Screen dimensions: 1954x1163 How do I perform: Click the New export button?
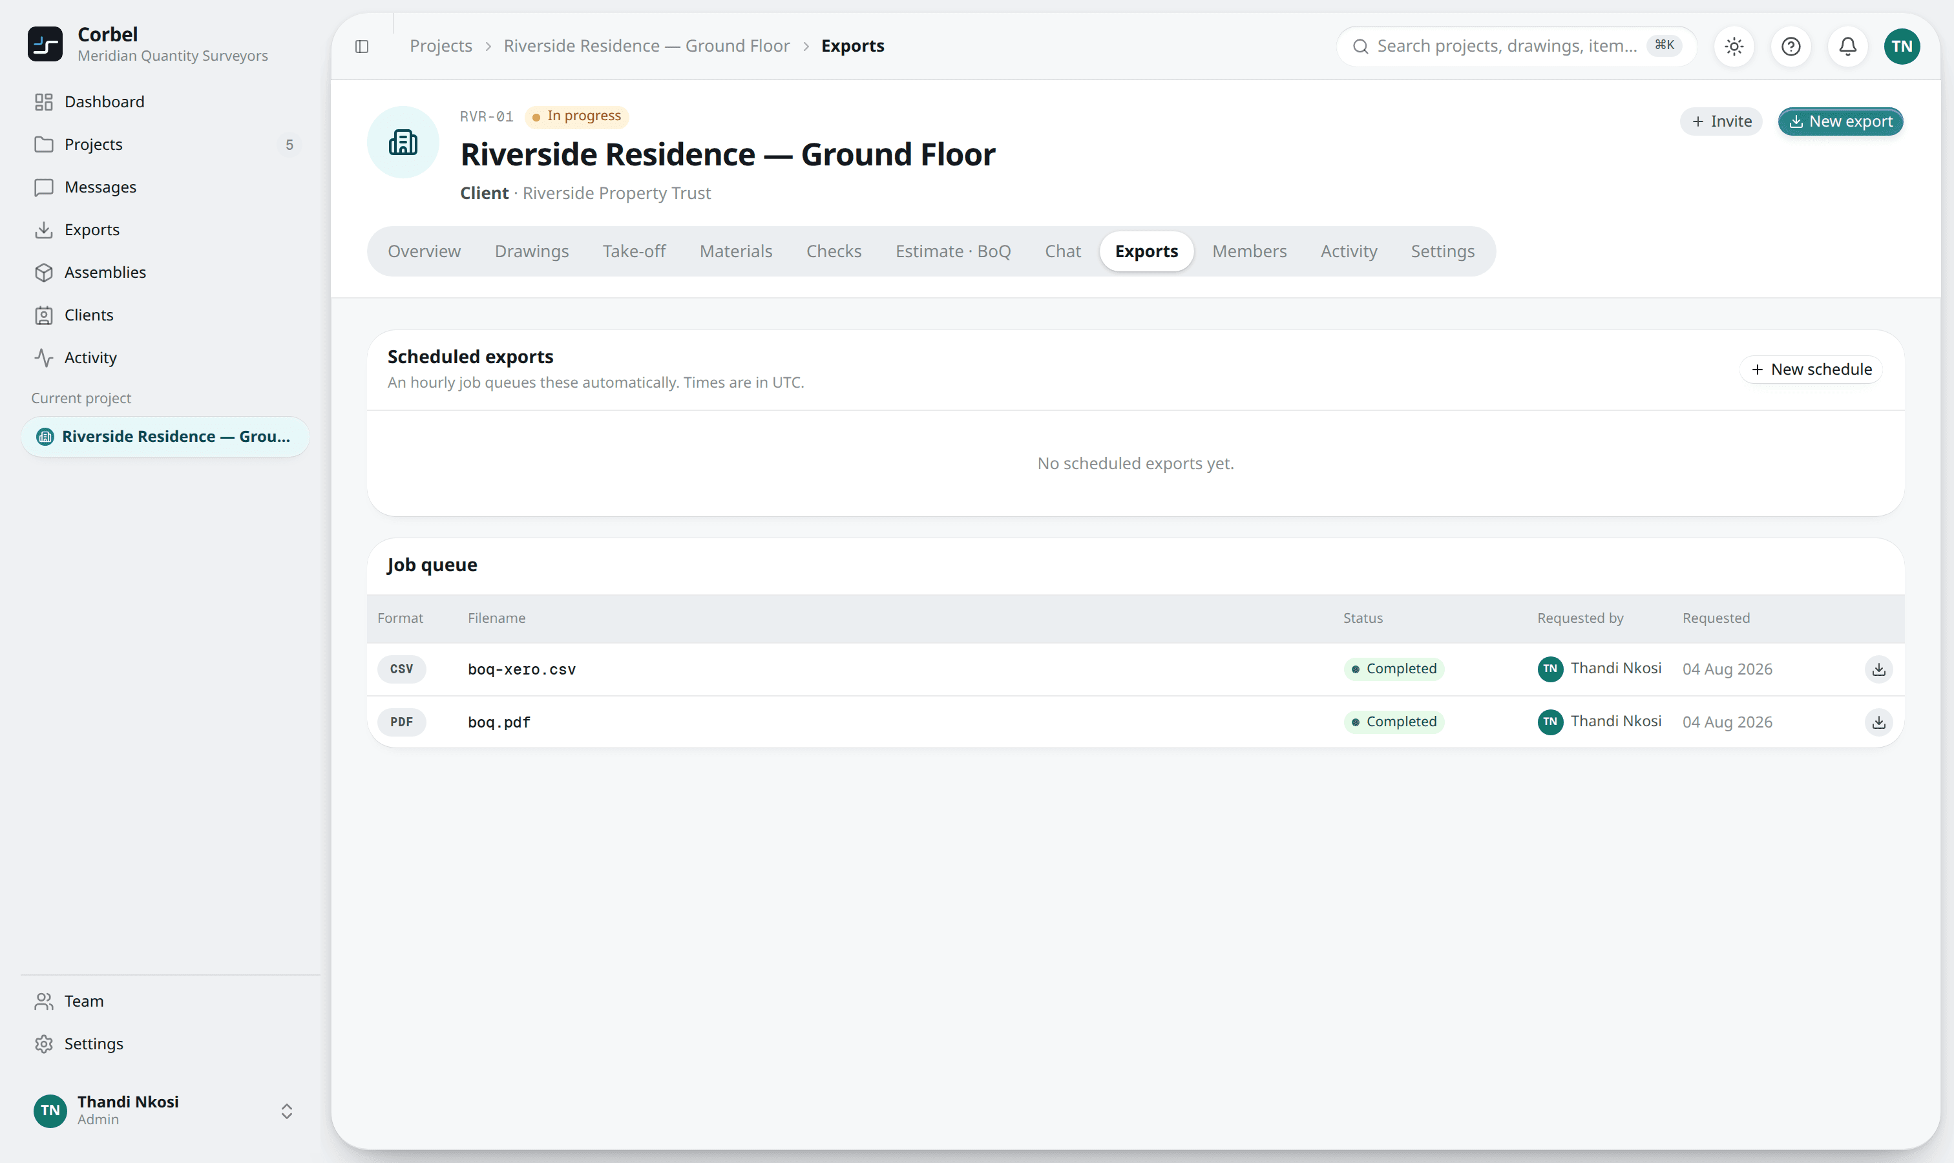[1840, 121]
